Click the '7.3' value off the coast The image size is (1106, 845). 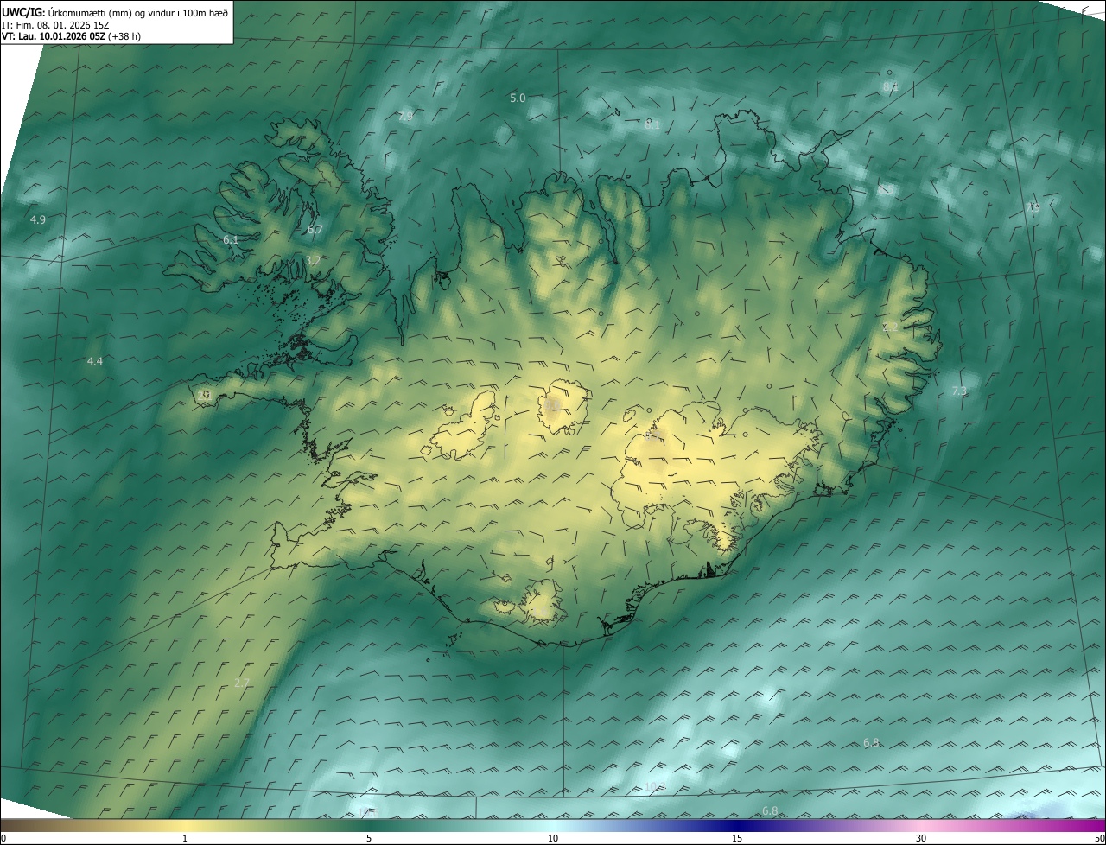[x=959, y=391]
